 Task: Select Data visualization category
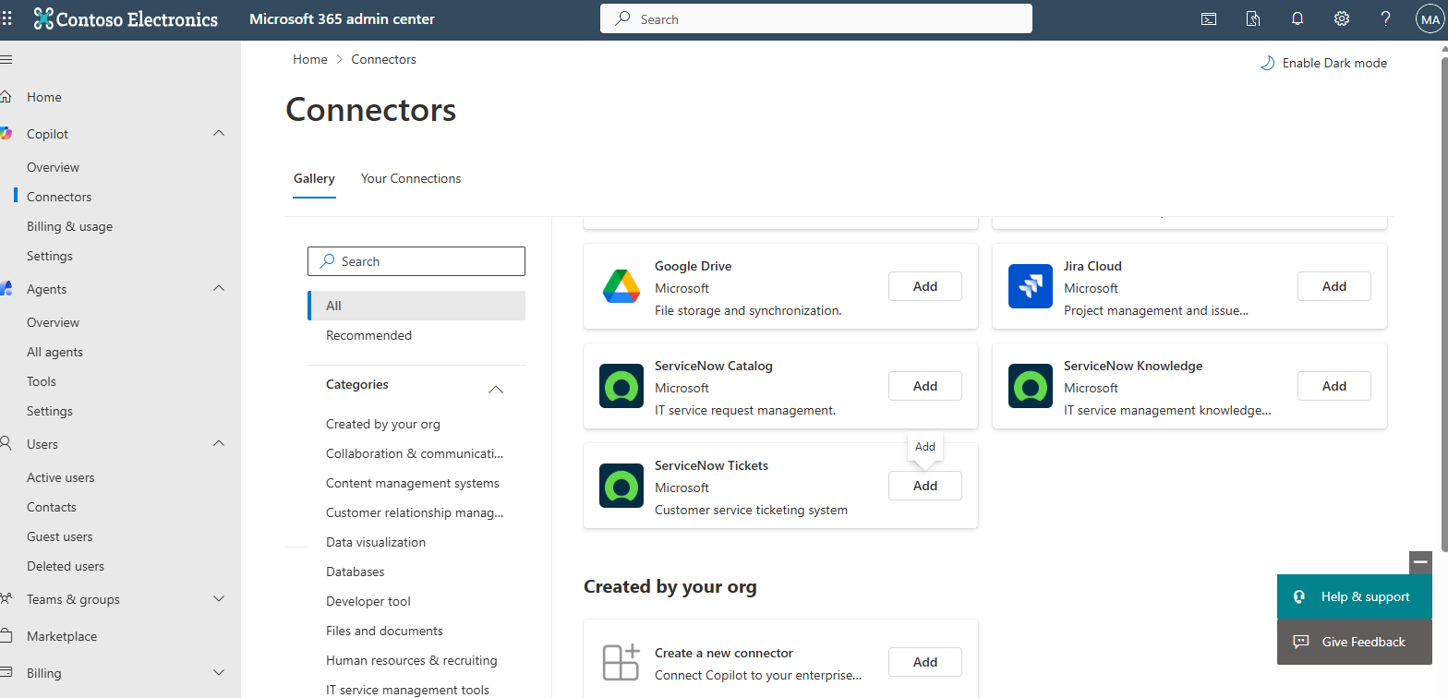(376, 542)
